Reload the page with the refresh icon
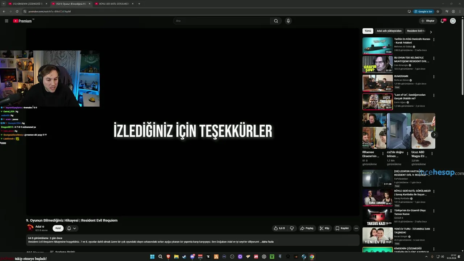 [x=17, y=11]
